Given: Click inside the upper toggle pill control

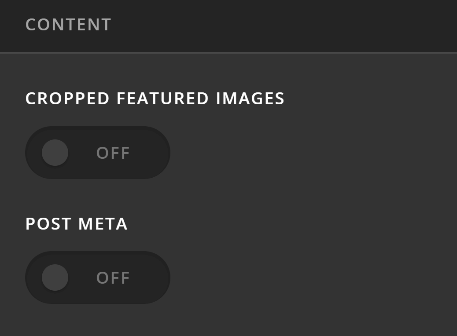Looking at the screenshot, I should (x=98, y=153).
